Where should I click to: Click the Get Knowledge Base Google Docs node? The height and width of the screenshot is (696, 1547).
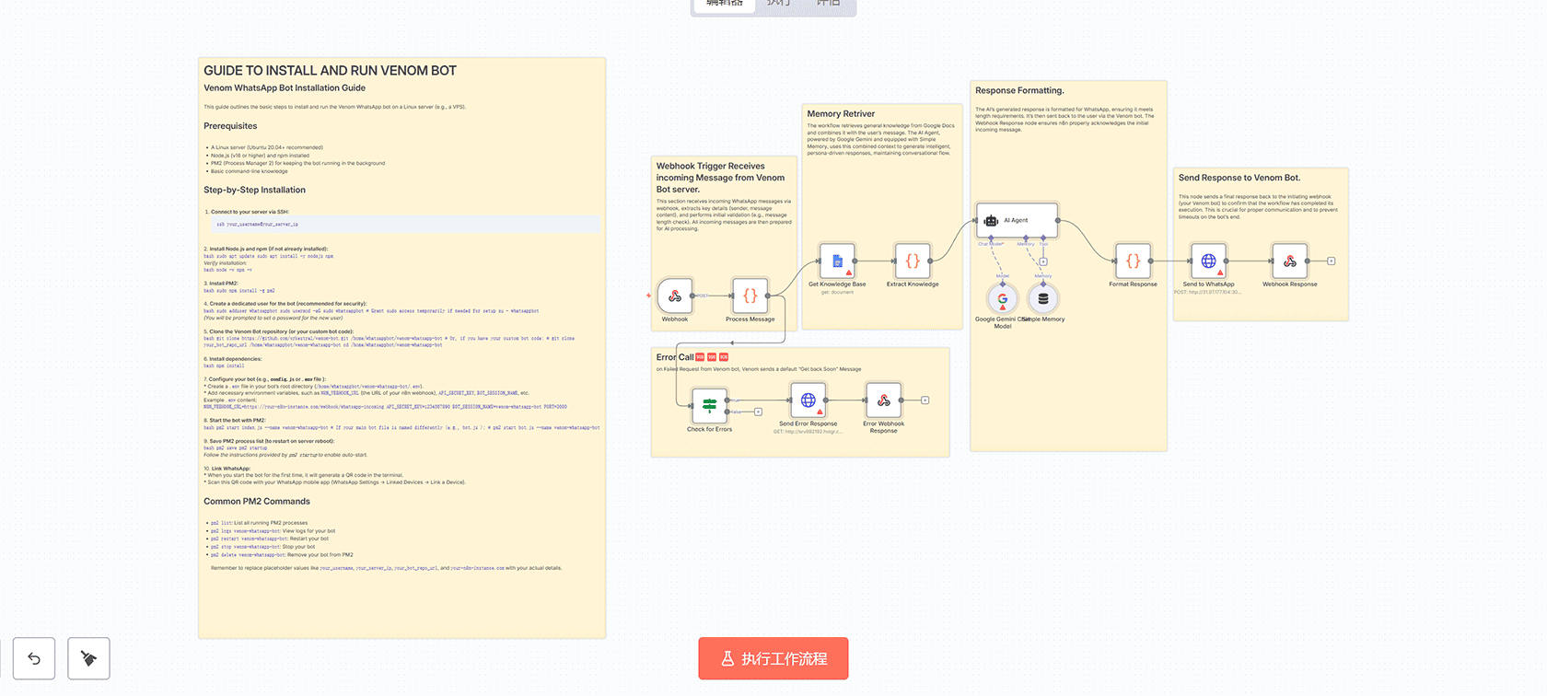tap(837, 261)
